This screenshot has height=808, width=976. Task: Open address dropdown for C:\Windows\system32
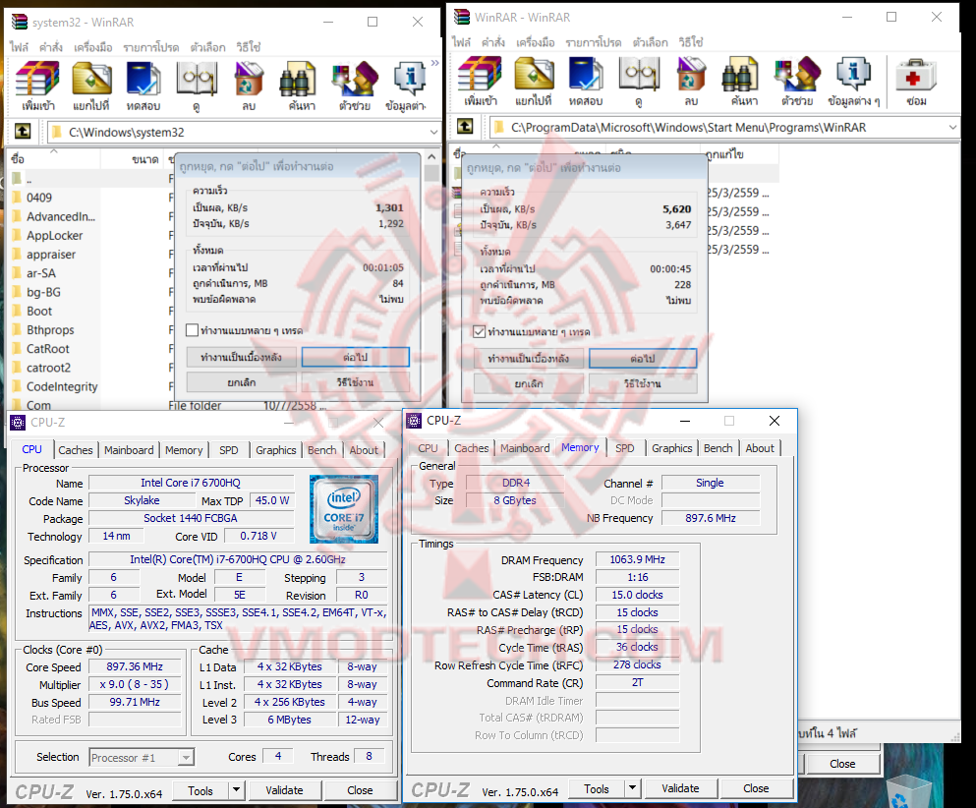coord(433,132)
